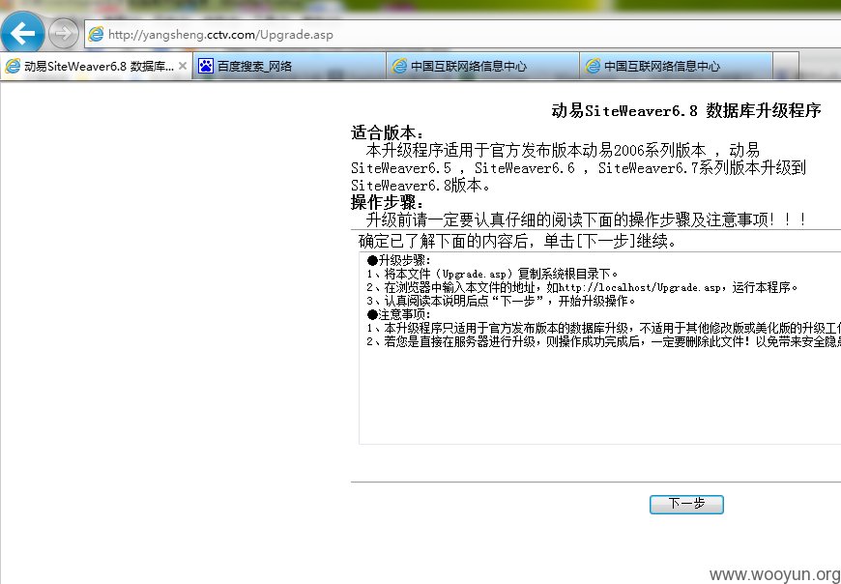Image resolution: width=841 pixels, height=584 pixels.
Task: Click the line starting 1、本升级程序只适用于官方发布版本
Action: click(x=604, y=328)
